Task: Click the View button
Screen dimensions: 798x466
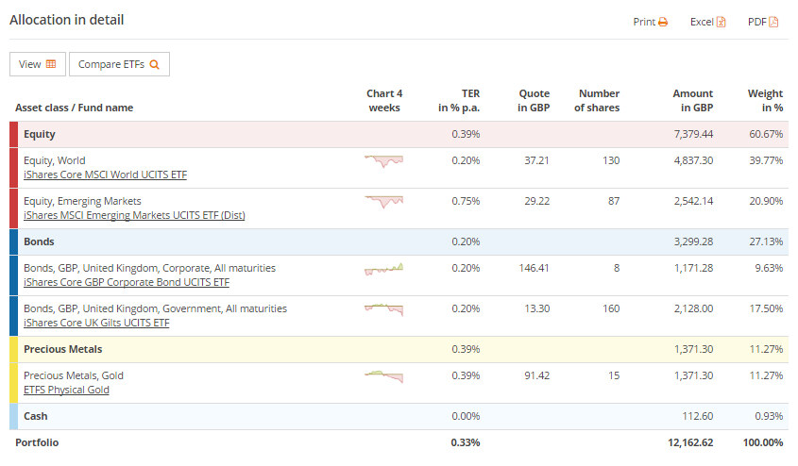Action: (x=37, y=64)
